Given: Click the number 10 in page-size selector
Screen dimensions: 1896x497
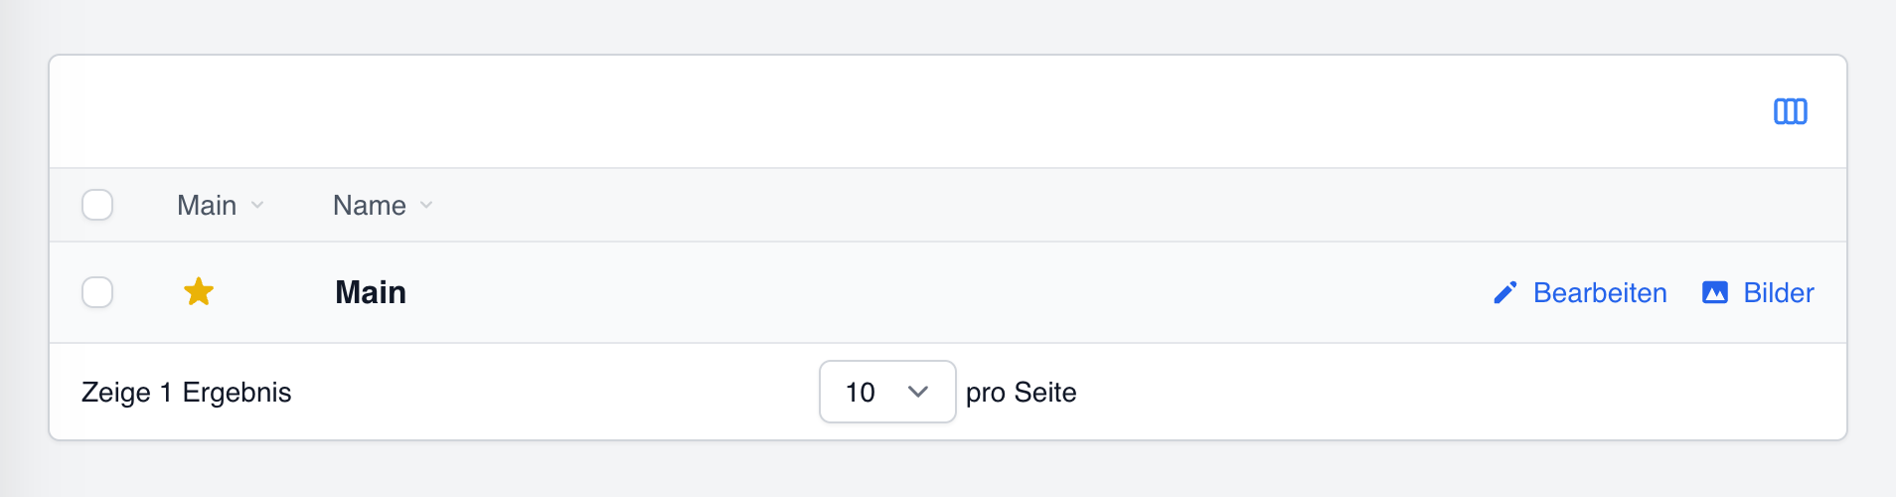Looking at the screenshot, I should coord(861,393).
